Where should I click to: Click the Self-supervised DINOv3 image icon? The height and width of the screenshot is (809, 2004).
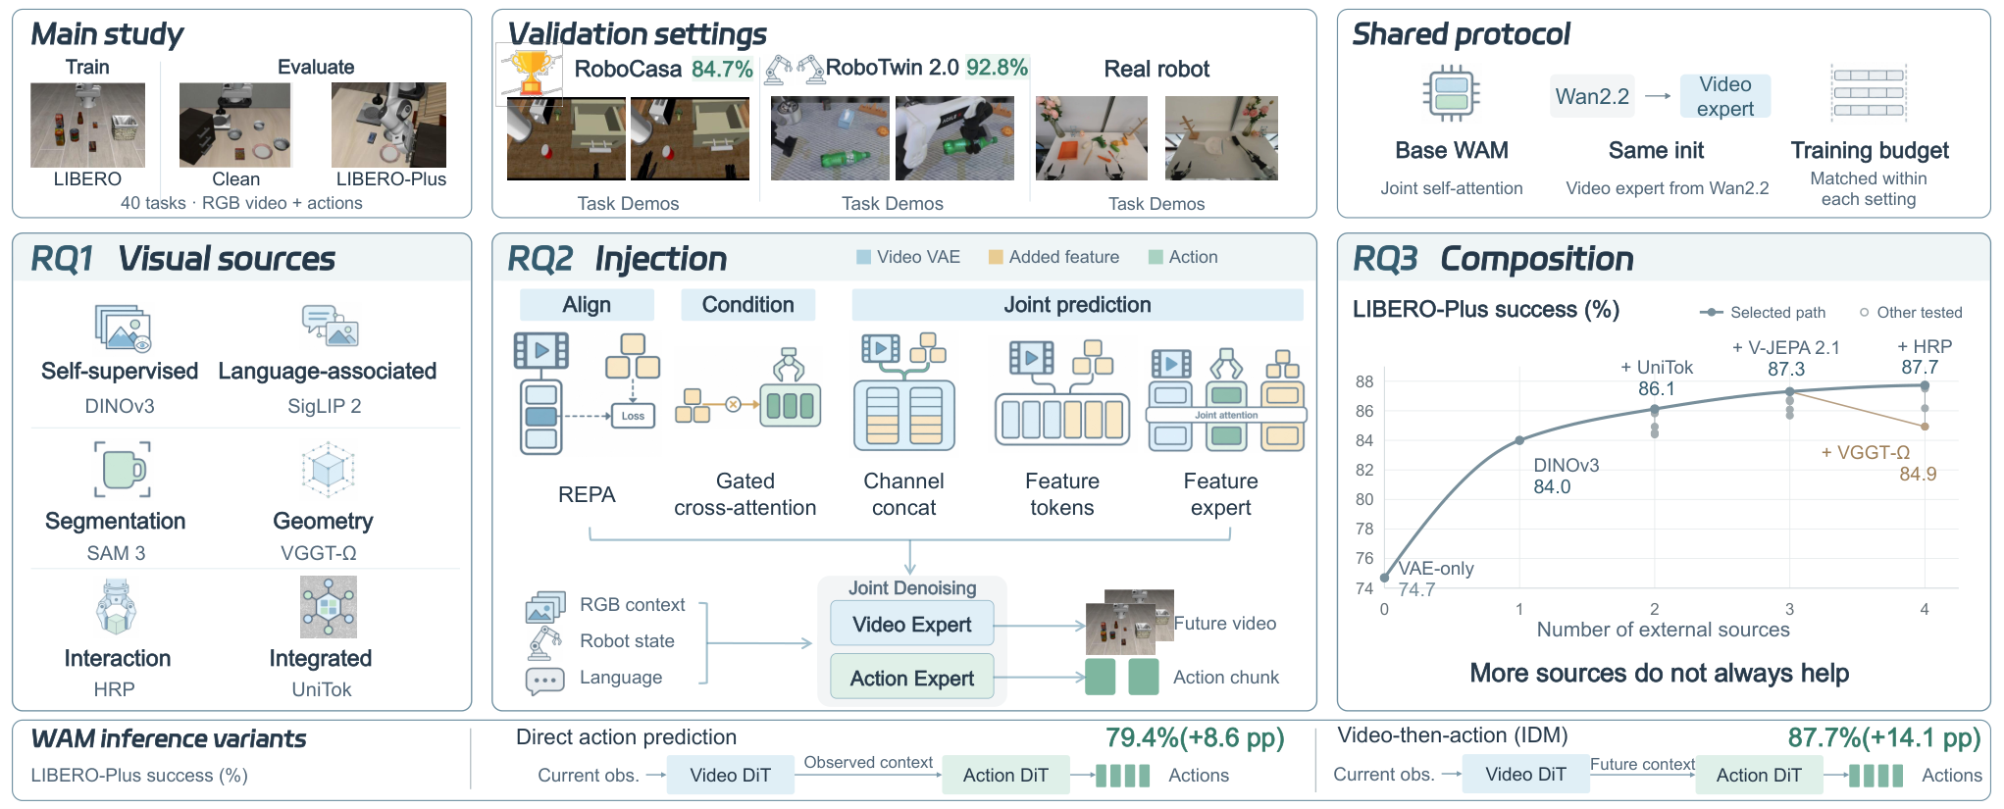coord(123,328)
